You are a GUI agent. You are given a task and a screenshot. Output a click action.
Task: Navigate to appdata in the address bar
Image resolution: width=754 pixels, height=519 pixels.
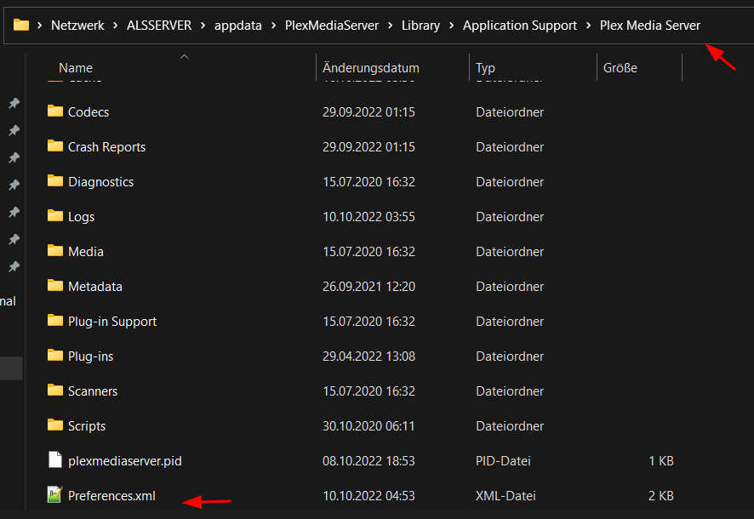coord(238,26)
